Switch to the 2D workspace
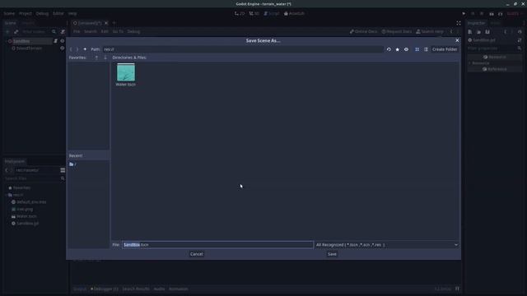 click(240, 13)
